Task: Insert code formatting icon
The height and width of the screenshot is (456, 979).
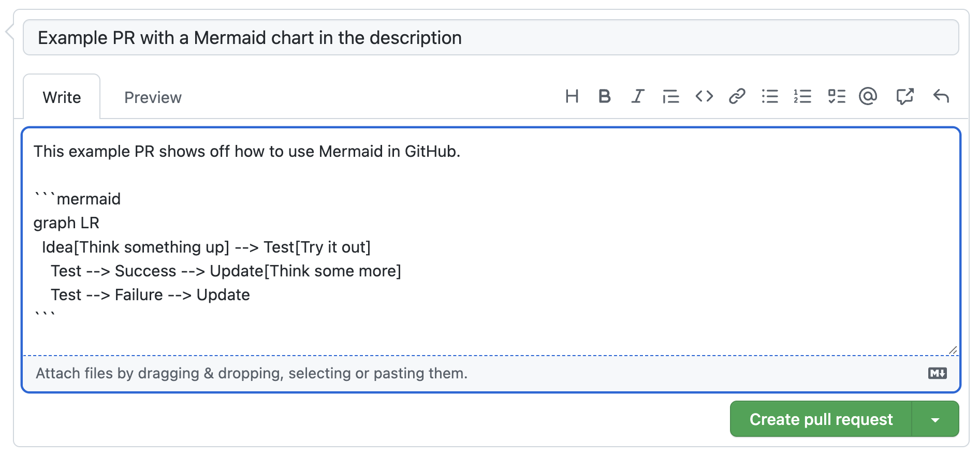Action: tap(704, 96)
